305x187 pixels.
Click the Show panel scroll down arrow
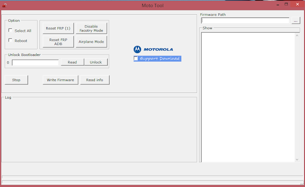pos(297,159)
